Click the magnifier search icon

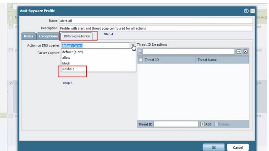click(140, 52)
